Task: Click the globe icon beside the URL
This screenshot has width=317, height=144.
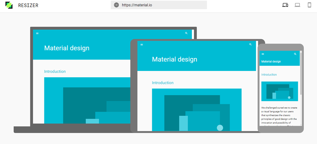Action: [x=116, y=5]
